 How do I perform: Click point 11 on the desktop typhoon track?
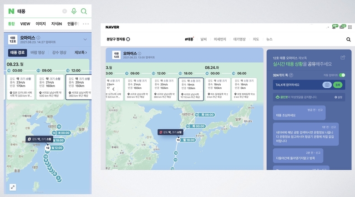(176, 160)
